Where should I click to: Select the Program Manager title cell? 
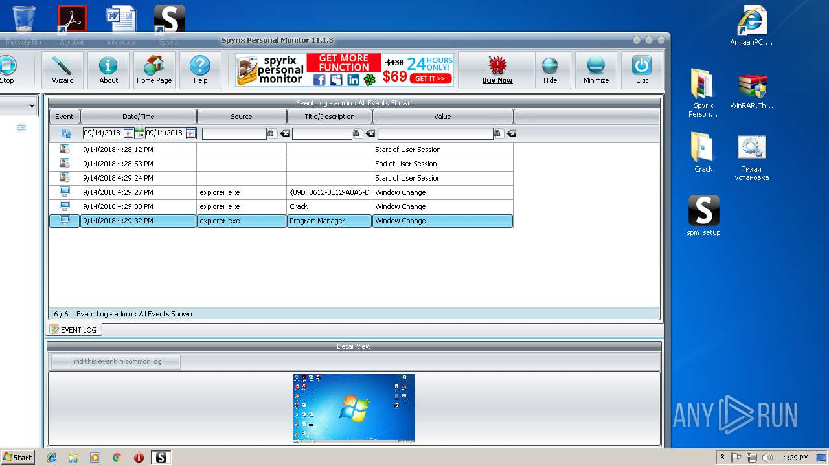[x=330, y=221]
